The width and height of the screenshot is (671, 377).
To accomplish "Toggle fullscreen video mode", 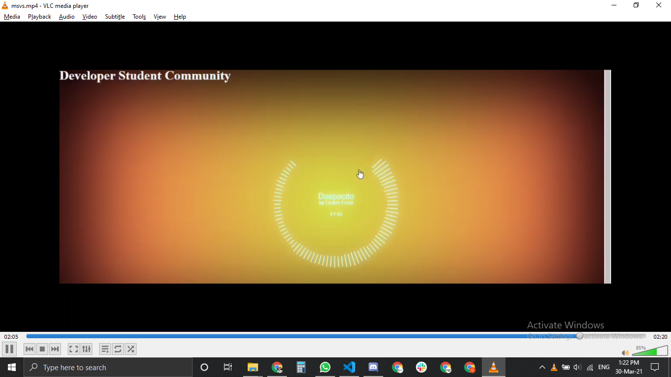I will 74,349.
